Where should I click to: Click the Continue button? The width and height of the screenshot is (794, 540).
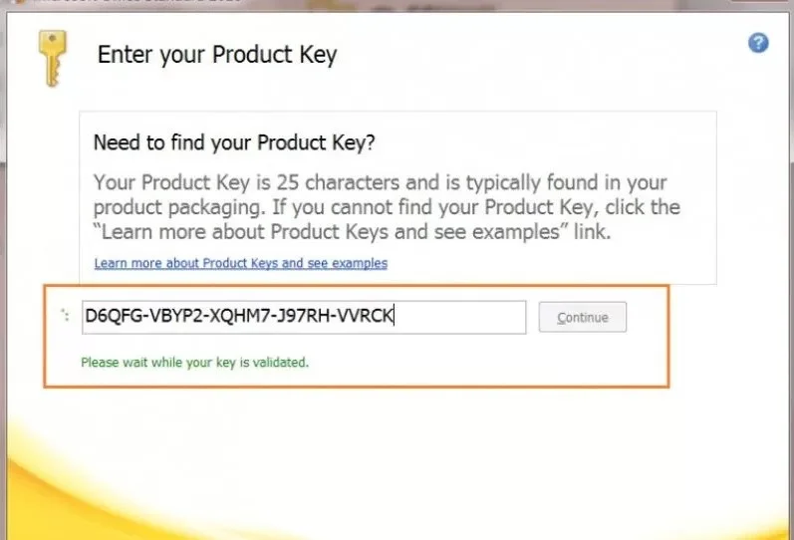[x=583, y=317]
